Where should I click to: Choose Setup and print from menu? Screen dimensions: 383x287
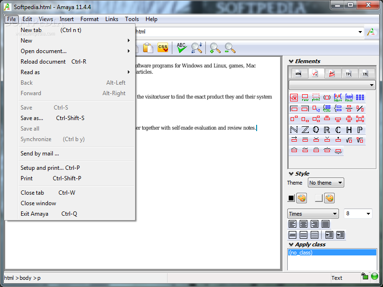click(x=77, y=168)
